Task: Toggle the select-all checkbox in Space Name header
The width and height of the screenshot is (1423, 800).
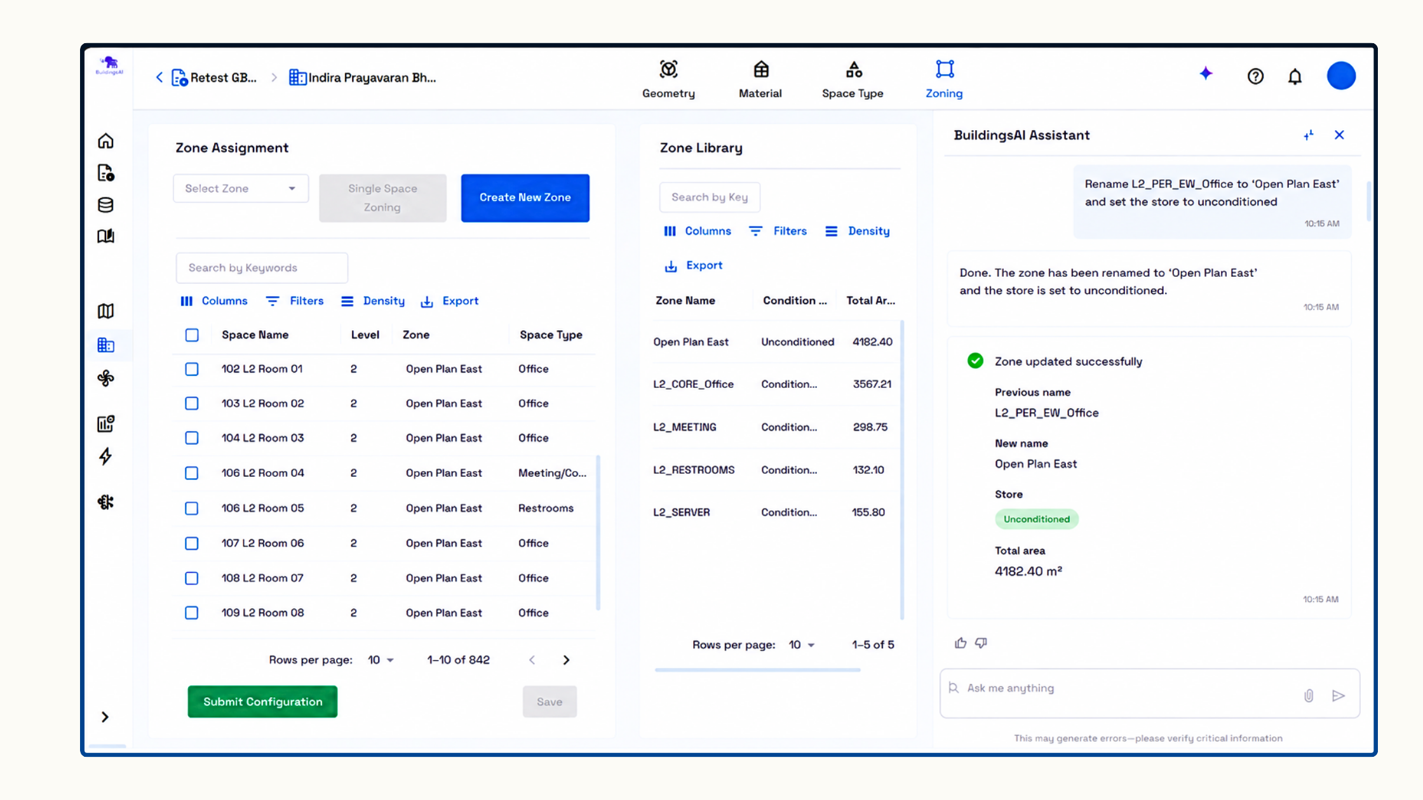Action: coord(192,335)
